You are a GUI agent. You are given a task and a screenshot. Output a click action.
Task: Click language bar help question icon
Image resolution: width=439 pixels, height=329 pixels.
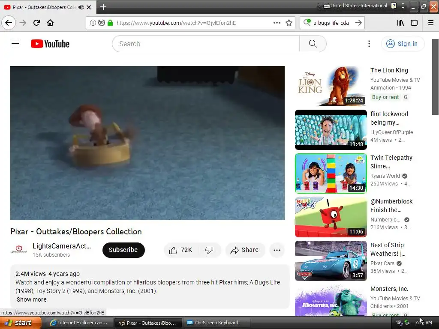[x=394, y=6]
